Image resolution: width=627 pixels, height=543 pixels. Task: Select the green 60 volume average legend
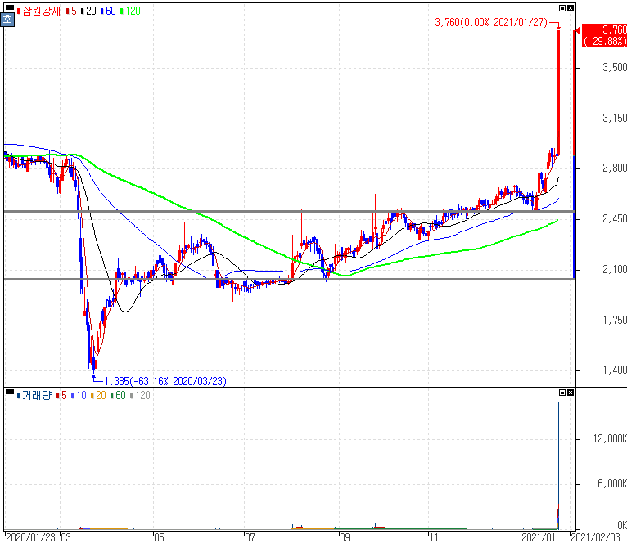118,396
